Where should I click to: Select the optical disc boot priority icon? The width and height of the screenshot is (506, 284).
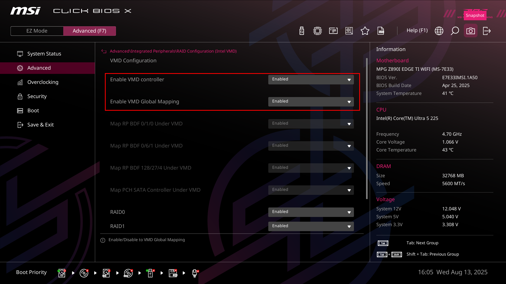point(84,273)
